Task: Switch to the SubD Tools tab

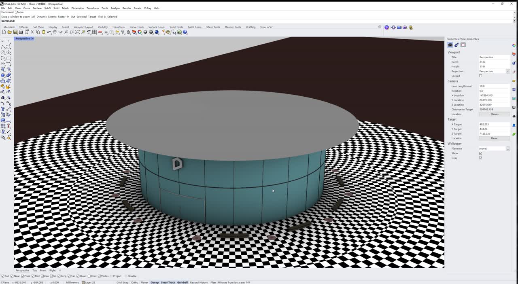Action: [x=194, y=27]
